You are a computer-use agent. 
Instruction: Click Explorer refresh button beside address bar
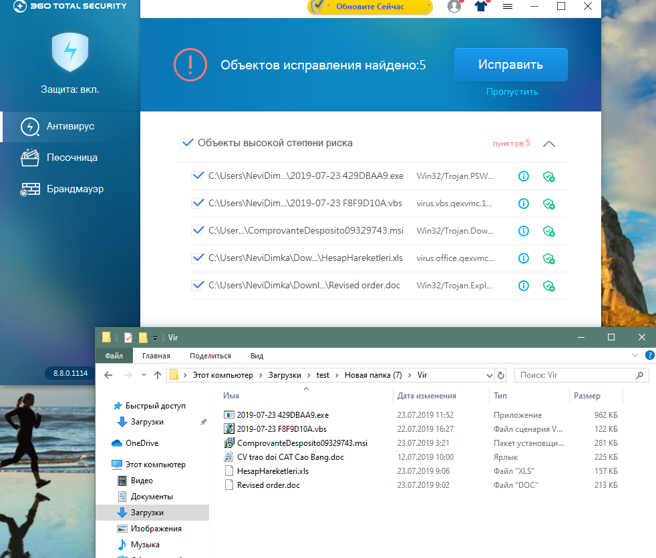pyautogui.click(x=501, y=375)
